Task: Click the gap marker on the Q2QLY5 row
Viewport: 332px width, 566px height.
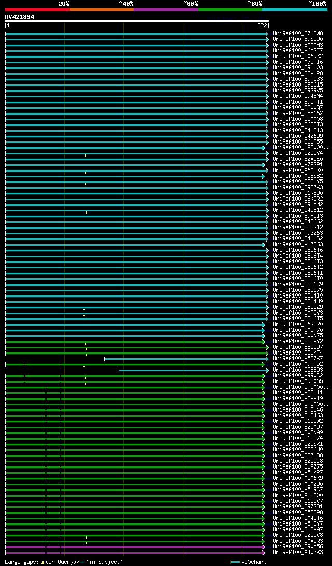Action: [85, 184]
